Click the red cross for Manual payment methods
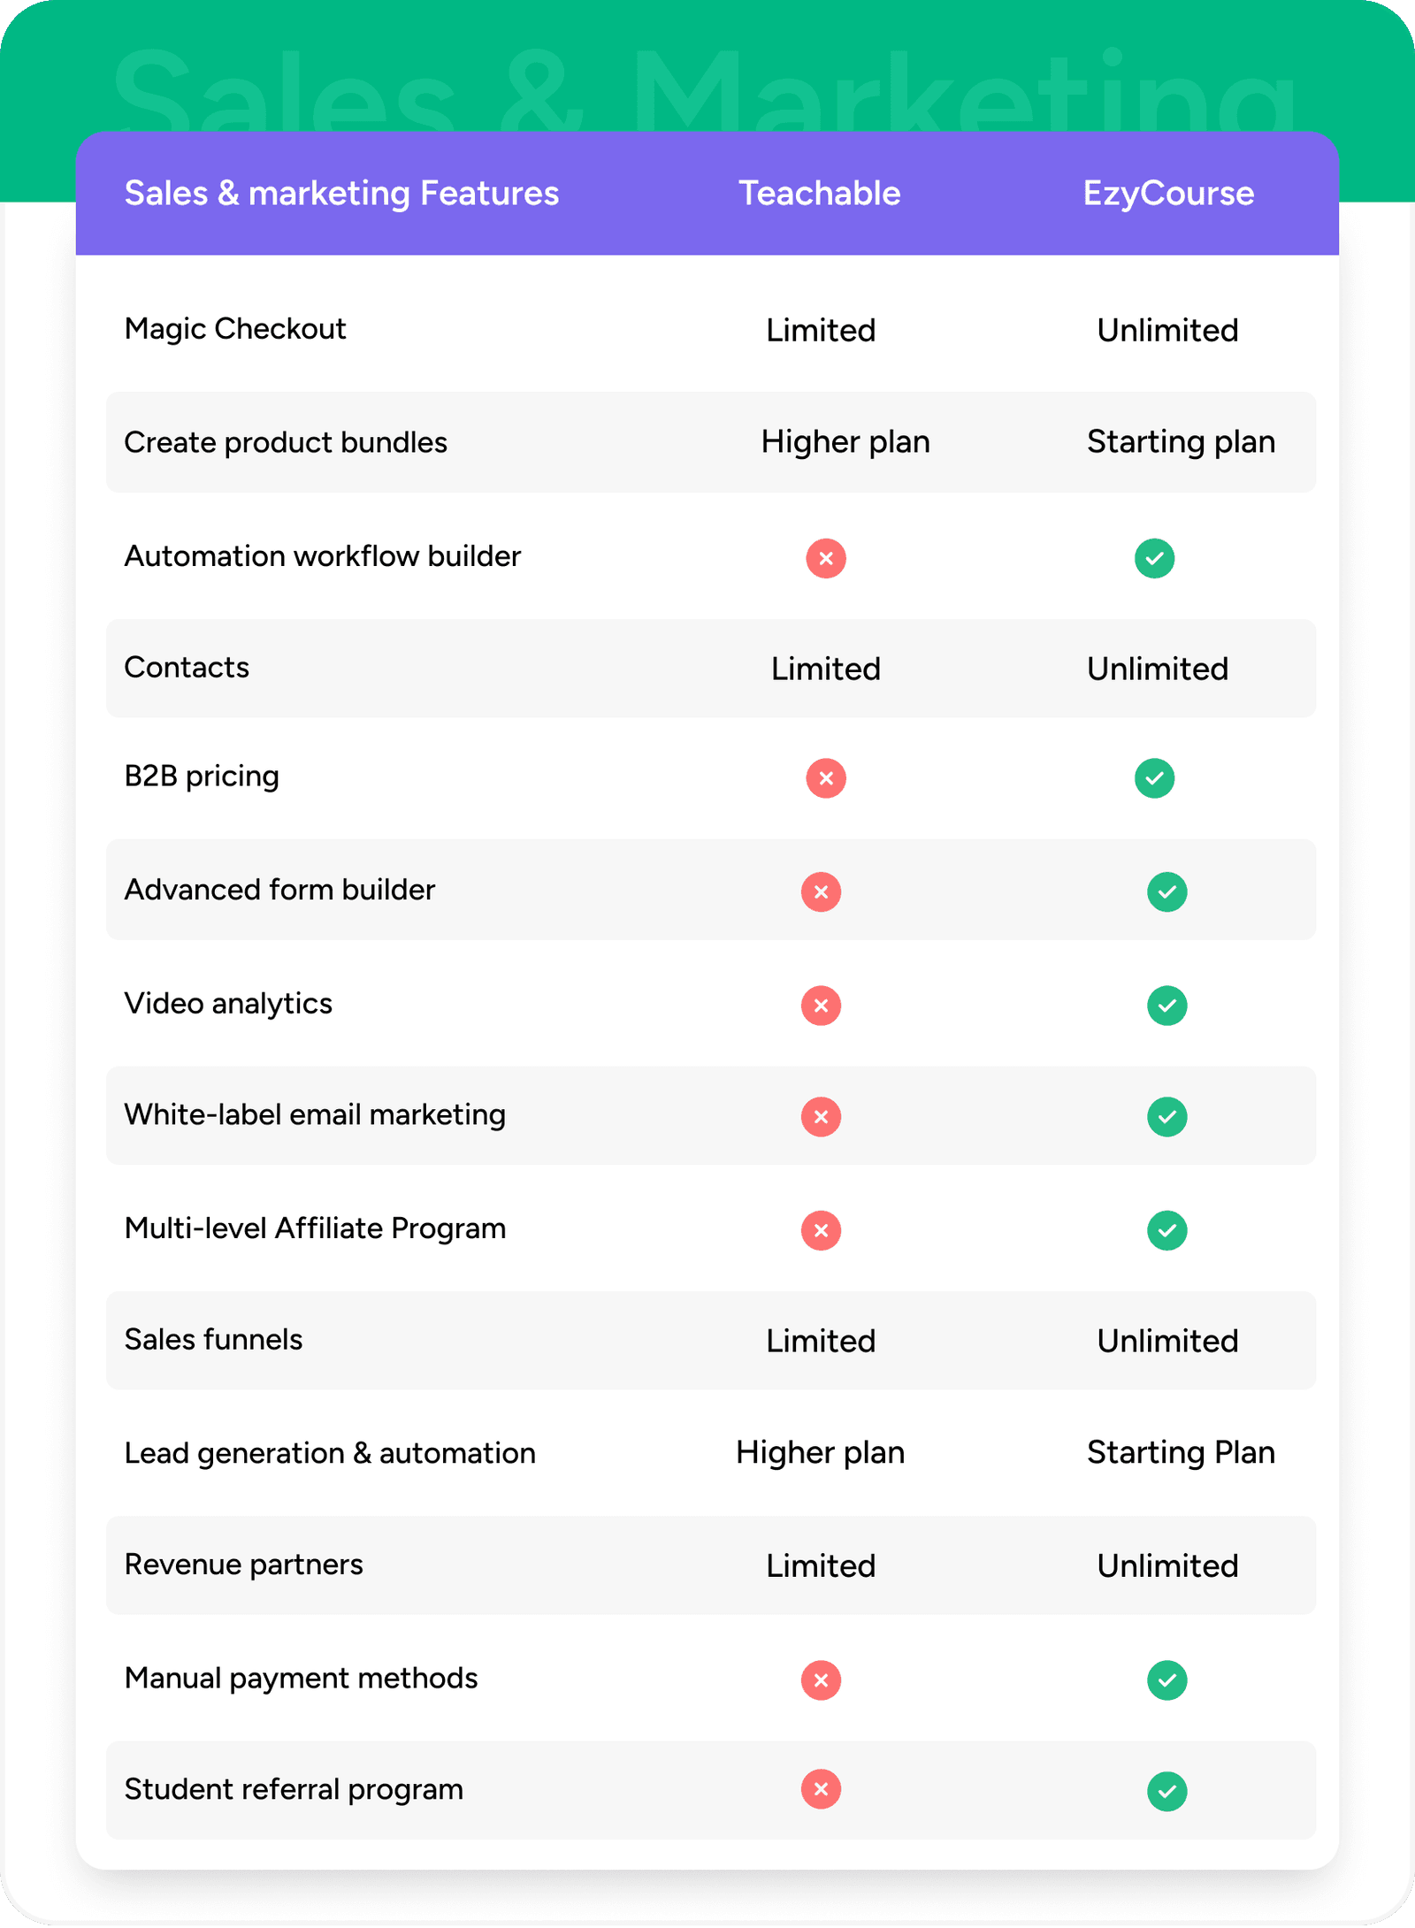This screenshot has width=1415, height=1928. point(821,1679)
